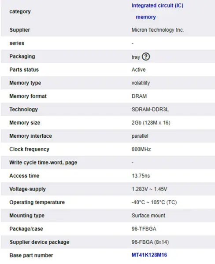Open the memory subcategory link
This screenshot has height=264, width=215.
(146, 17)
